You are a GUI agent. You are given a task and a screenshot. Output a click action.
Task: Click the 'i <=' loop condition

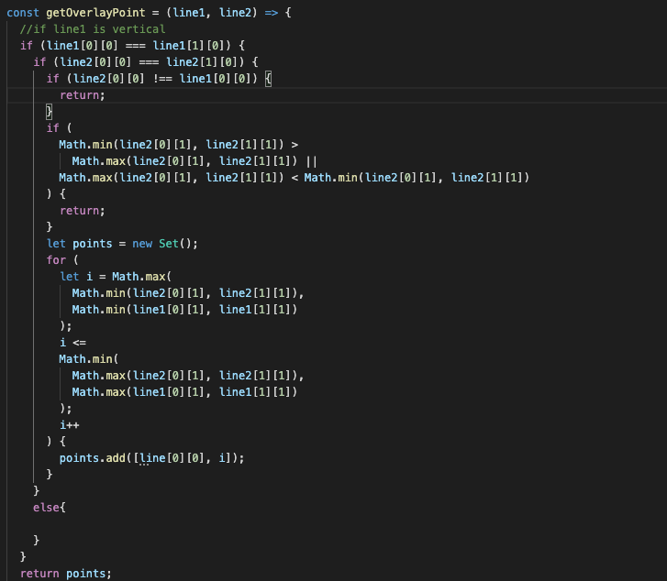click(x=72, y=343)
